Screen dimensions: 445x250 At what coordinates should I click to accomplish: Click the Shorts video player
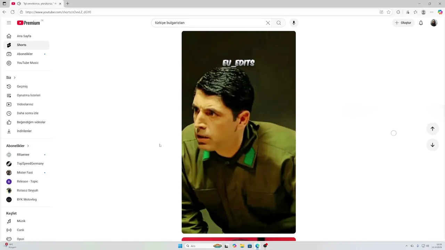(x=238, y=132)
